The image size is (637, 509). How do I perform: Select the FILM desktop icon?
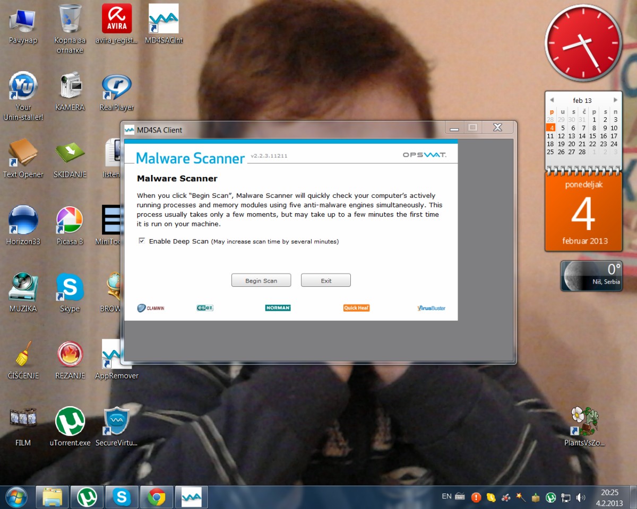[23, 426]
